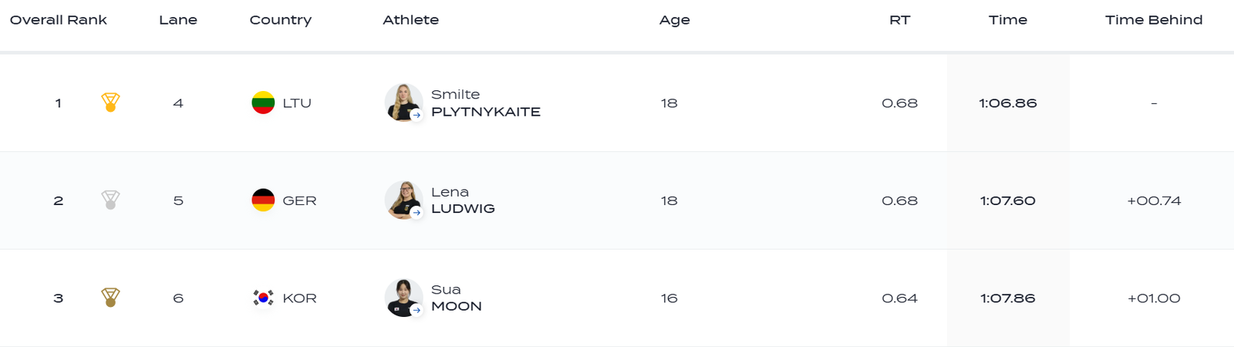Viewport: 1234px width, 347px height.
Task: Click the +00.74 time behind value
Action: (x=1153, y=200)
